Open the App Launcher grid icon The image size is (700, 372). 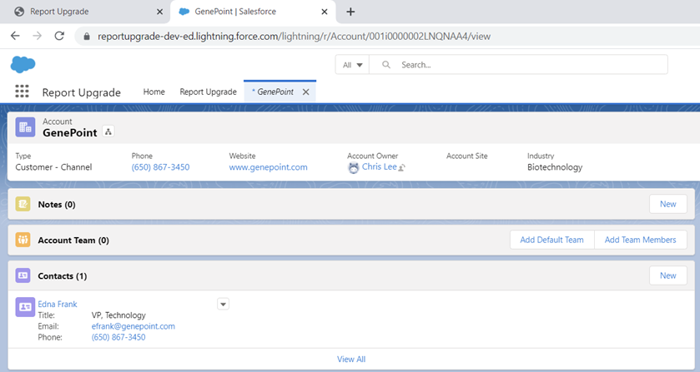pos(22,92)
